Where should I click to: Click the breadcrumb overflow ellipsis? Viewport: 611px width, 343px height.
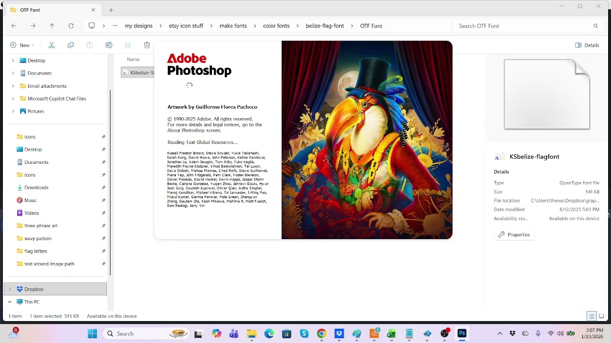(x=115, y=26)
